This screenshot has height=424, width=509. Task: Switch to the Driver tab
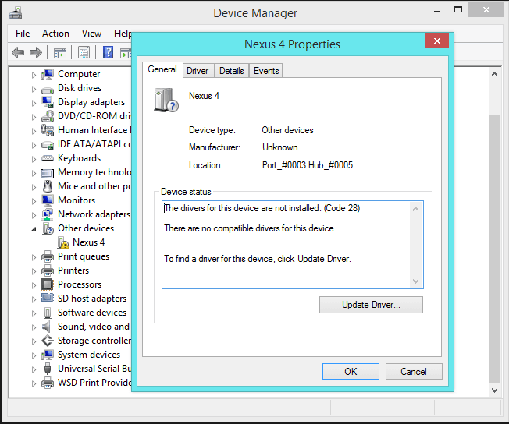point(198,71)
